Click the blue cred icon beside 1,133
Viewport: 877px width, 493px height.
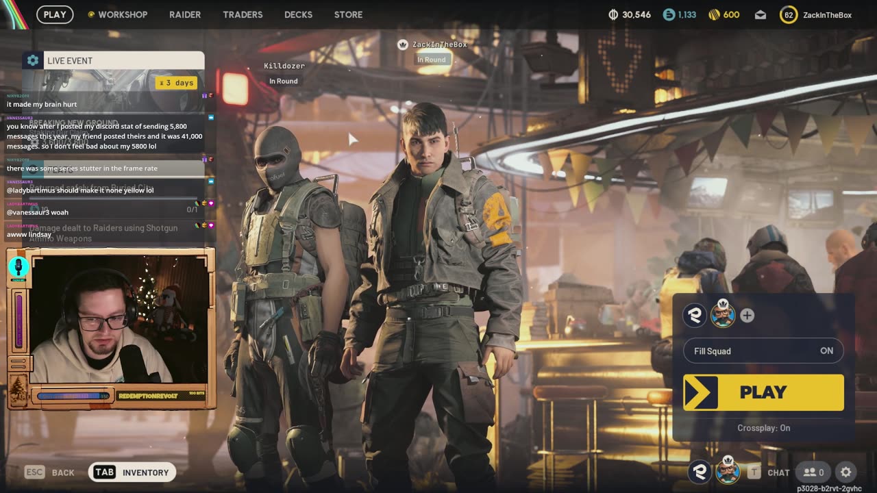tap(669, 14)
